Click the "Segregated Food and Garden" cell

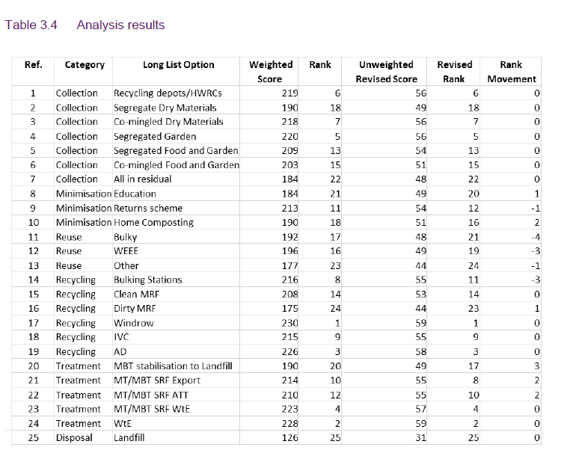click(x=176, y=151)
